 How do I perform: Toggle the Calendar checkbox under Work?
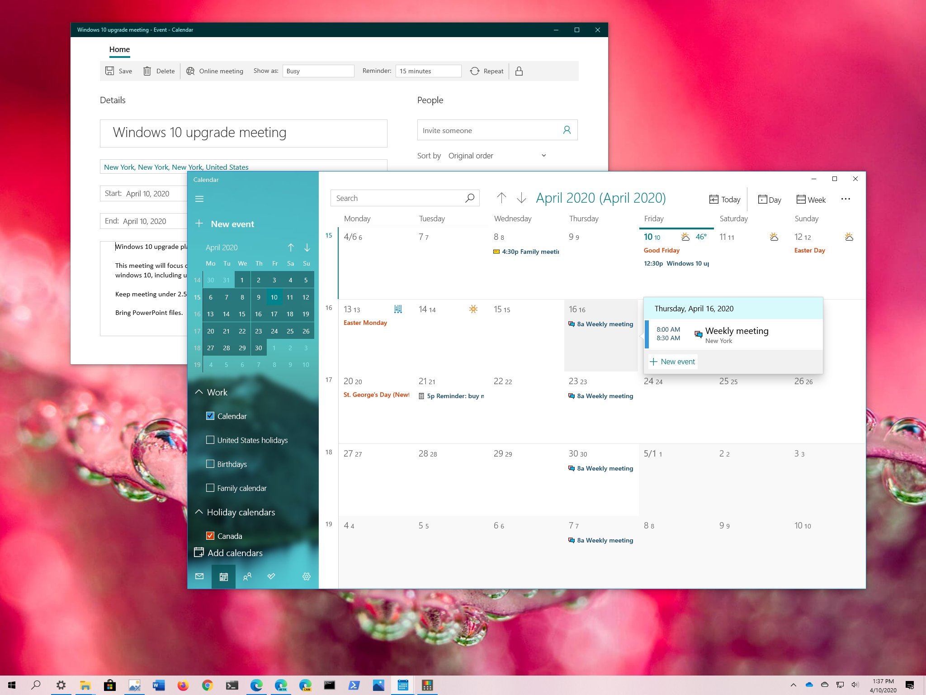pos(211,415)
